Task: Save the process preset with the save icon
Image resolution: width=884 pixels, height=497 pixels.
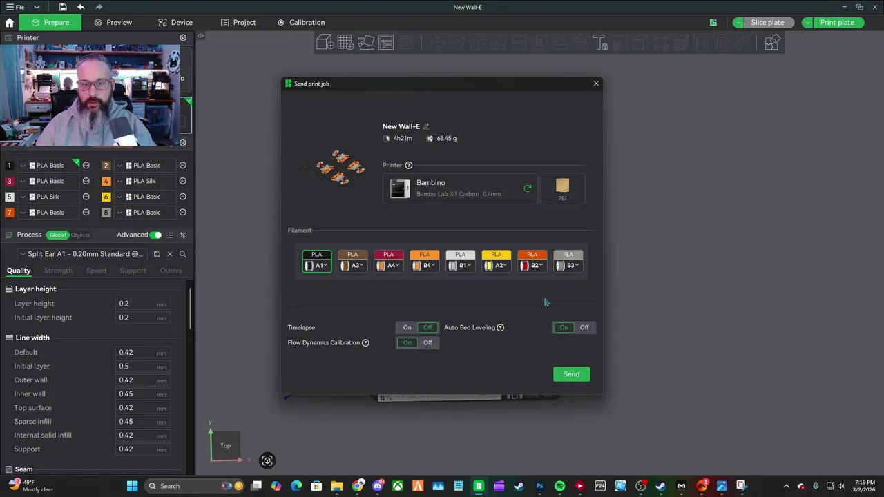Action: 157,254
